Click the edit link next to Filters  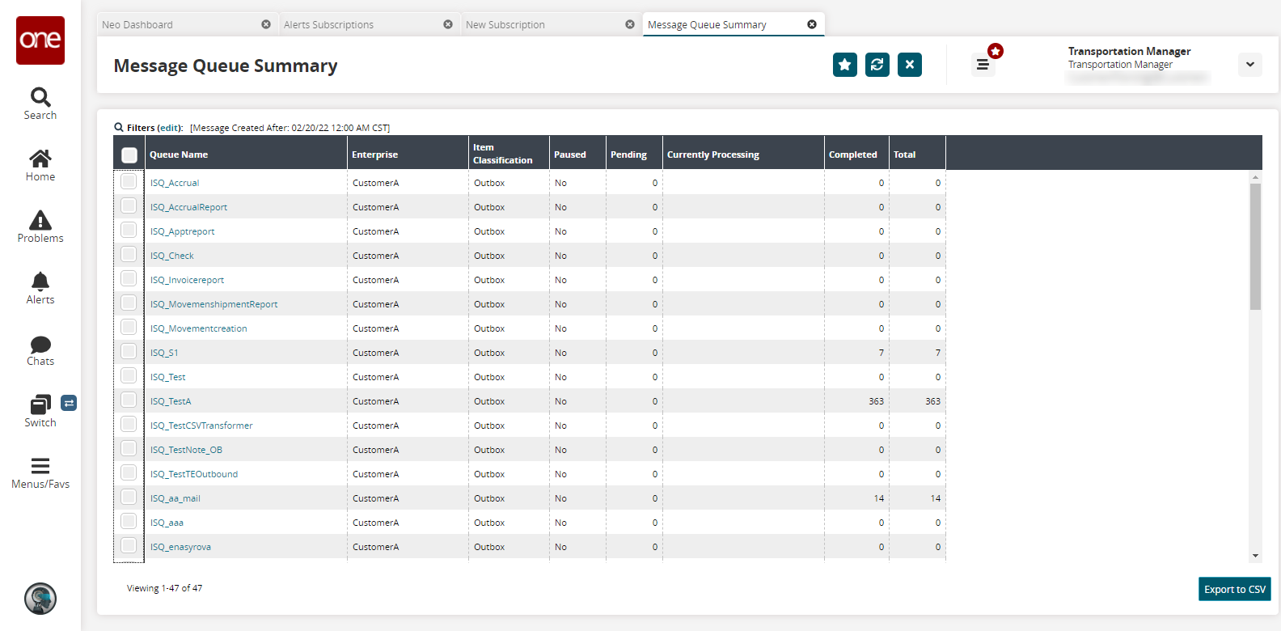pyautogui.click(x=170, y=128)
